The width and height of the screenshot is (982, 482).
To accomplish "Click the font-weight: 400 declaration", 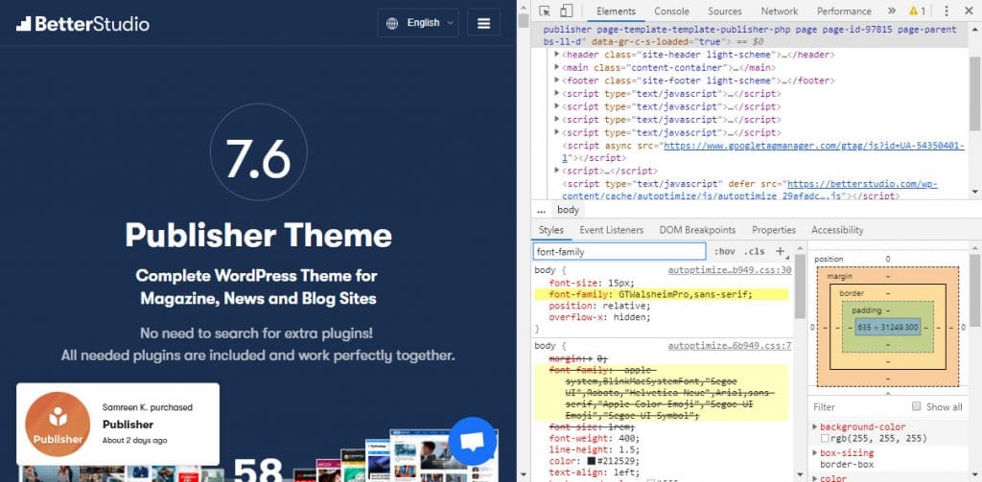I will click(593, 439).
